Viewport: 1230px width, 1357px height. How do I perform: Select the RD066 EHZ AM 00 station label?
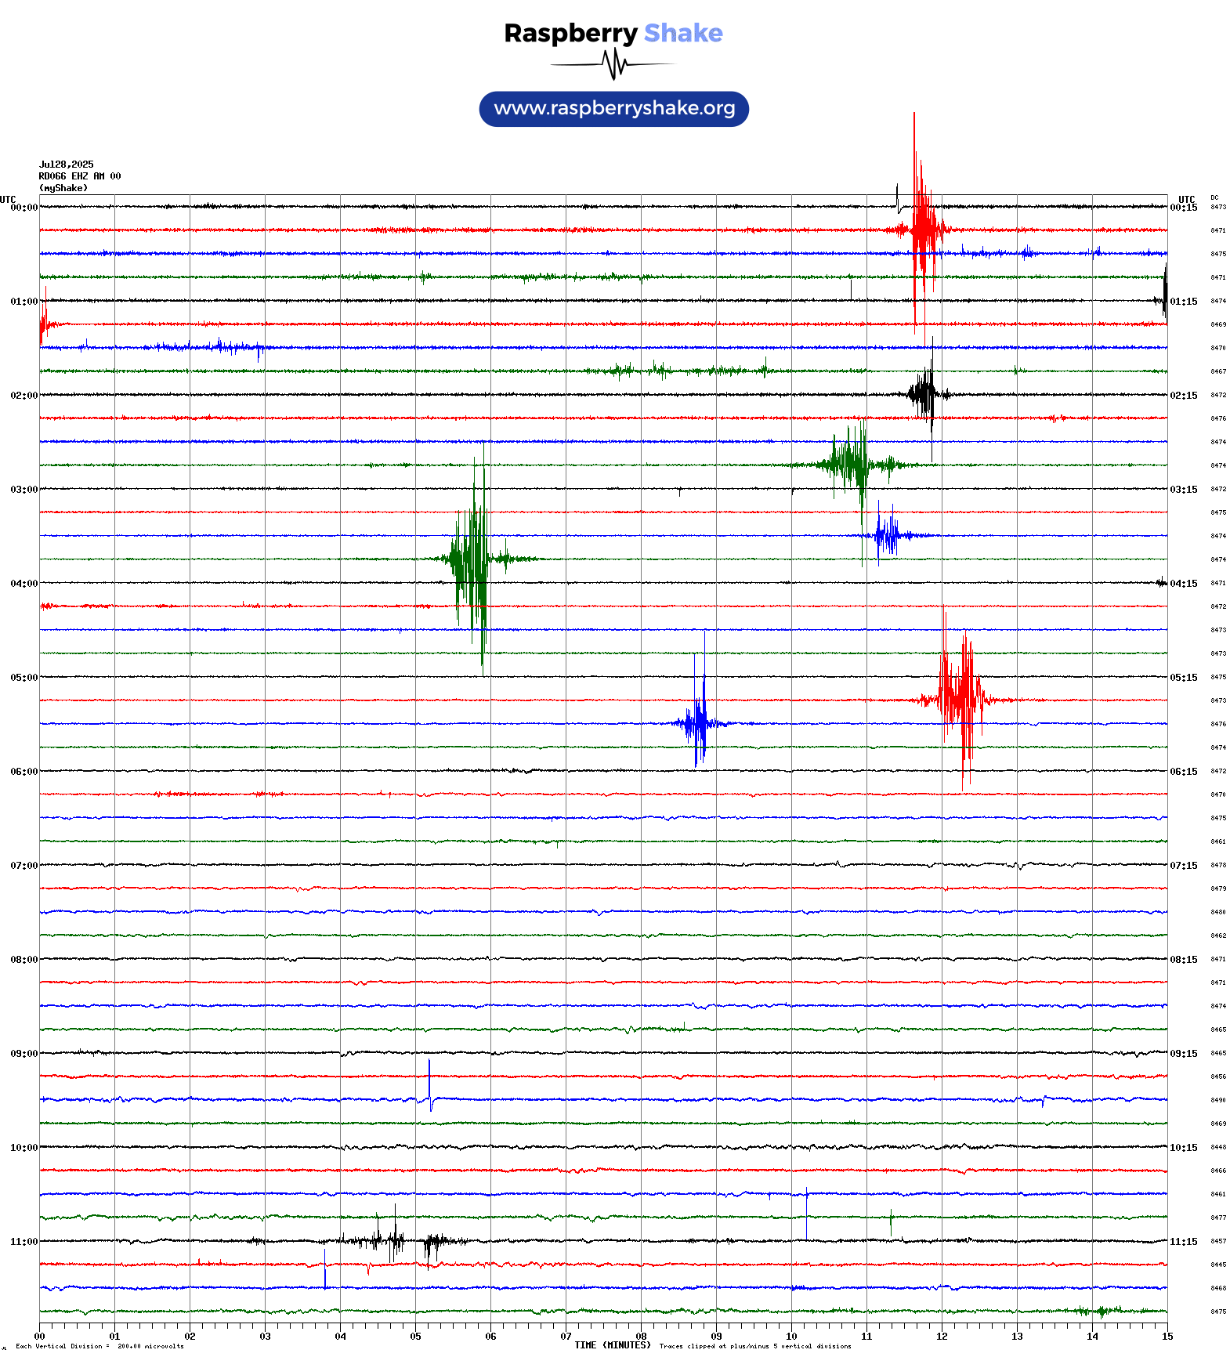click(x=80, y=176)
